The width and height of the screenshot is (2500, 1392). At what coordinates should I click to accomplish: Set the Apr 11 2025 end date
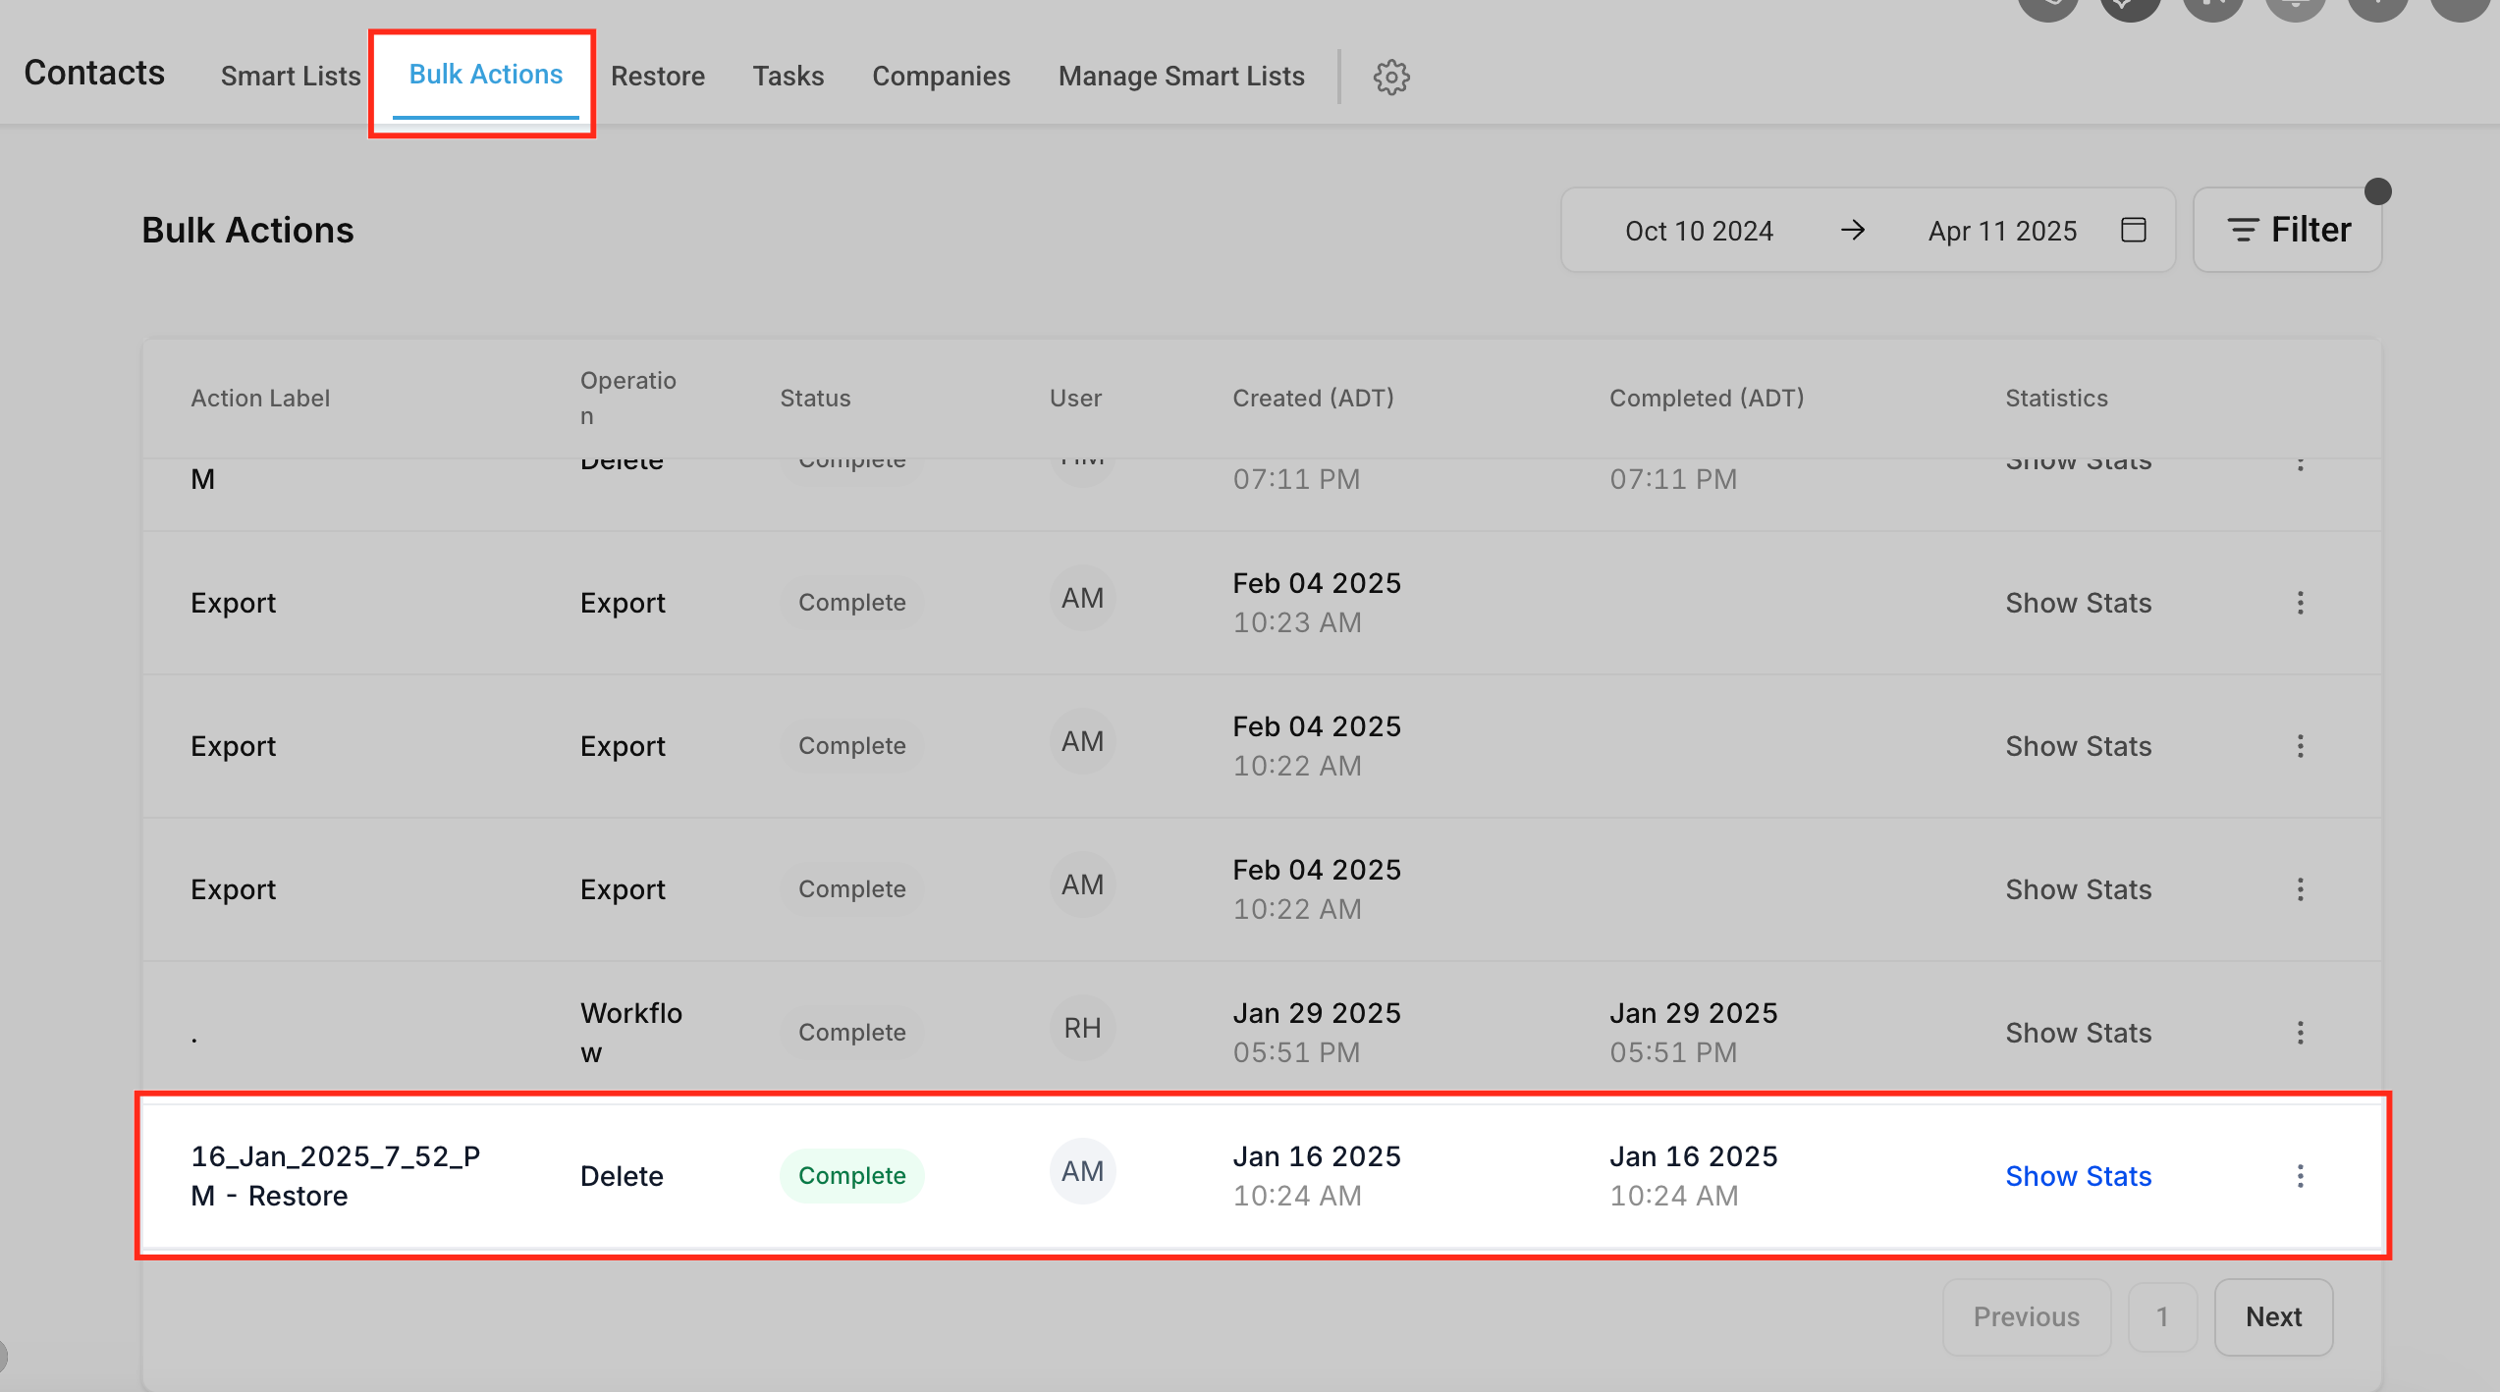pos(2002,231)
